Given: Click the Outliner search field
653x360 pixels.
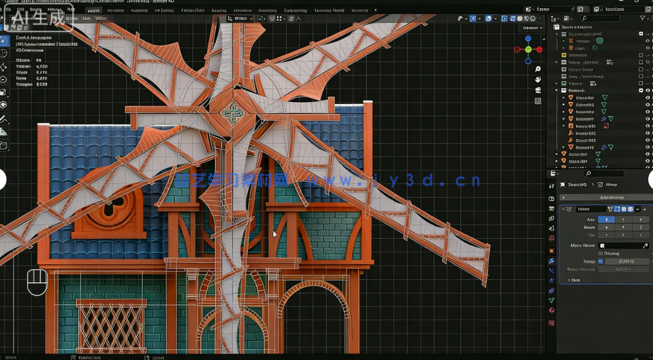Looking at the screenshot, I should point(600,18).
